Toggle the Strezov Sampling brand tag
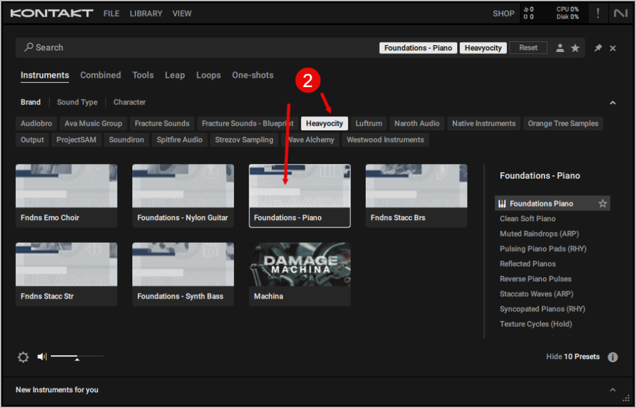This screenshot has width=636, height=408. coord(244,140)
